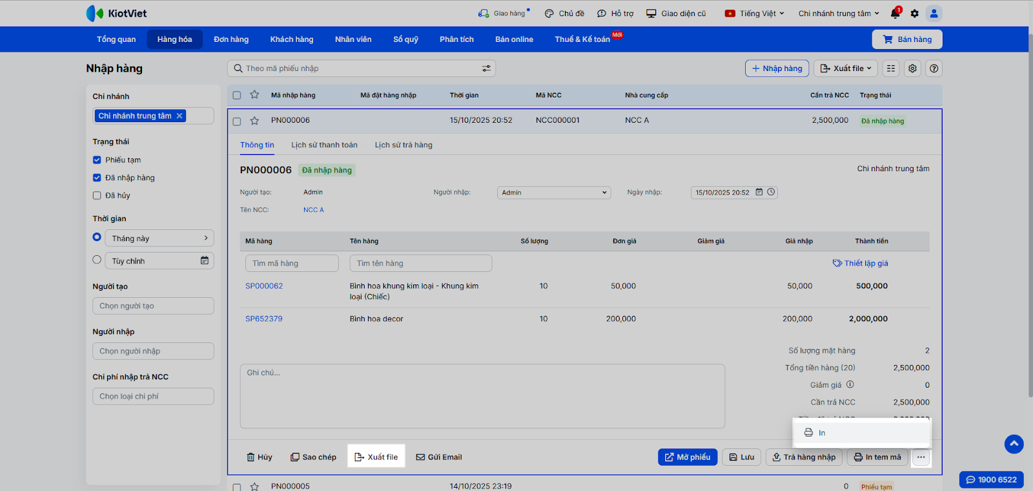This screenshot has width=1033, height=491.
Task: Focus the Ghi chú notes textarea
Action: (x=482, y=396)
